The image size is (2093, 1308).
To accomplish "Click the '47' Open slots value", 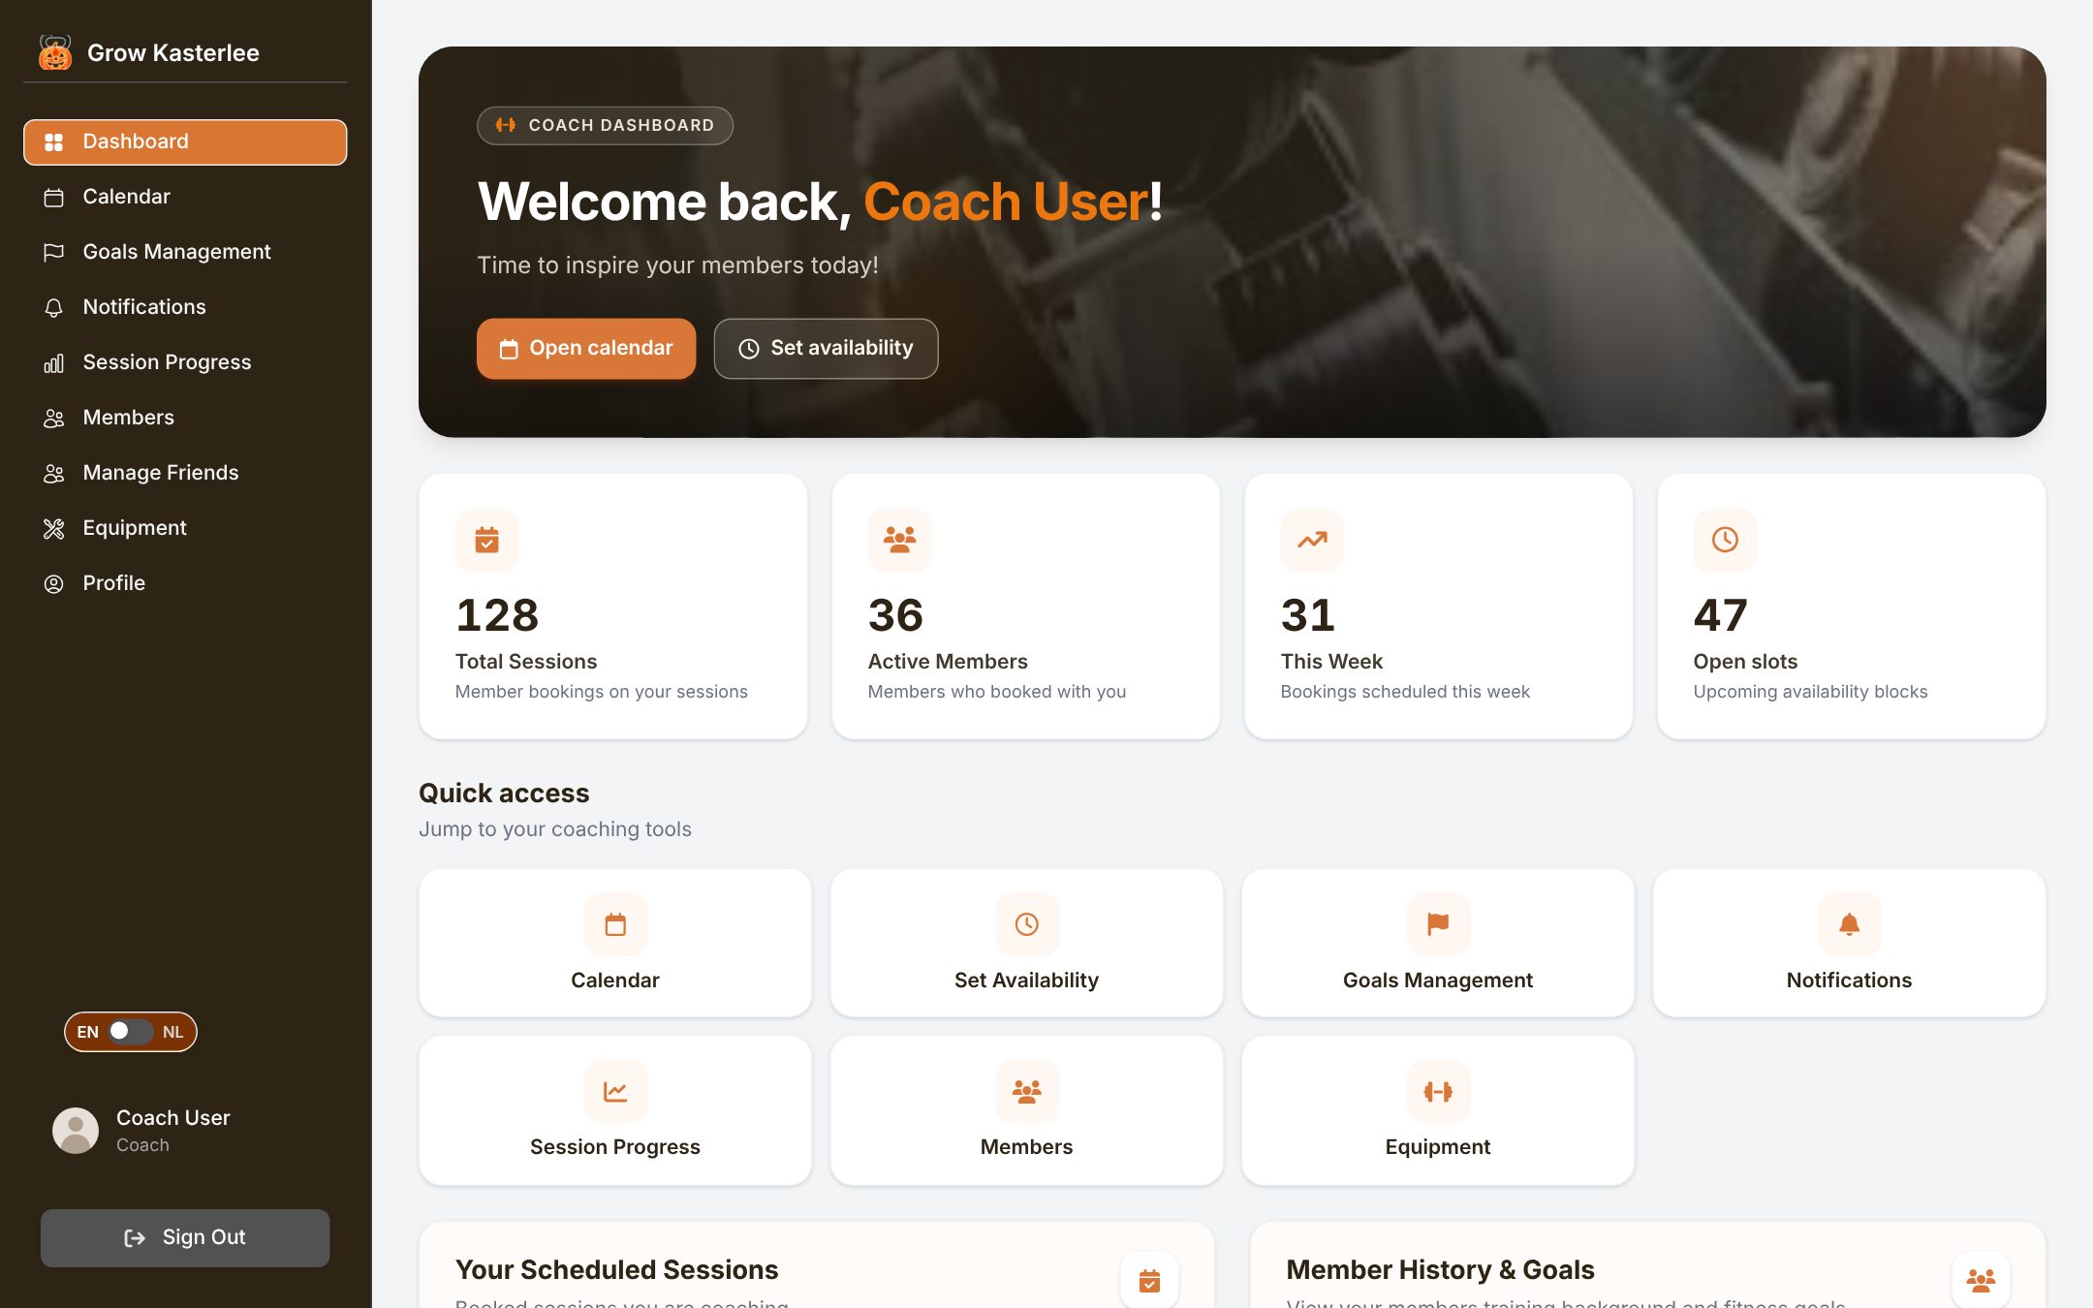I will 1721,615.
